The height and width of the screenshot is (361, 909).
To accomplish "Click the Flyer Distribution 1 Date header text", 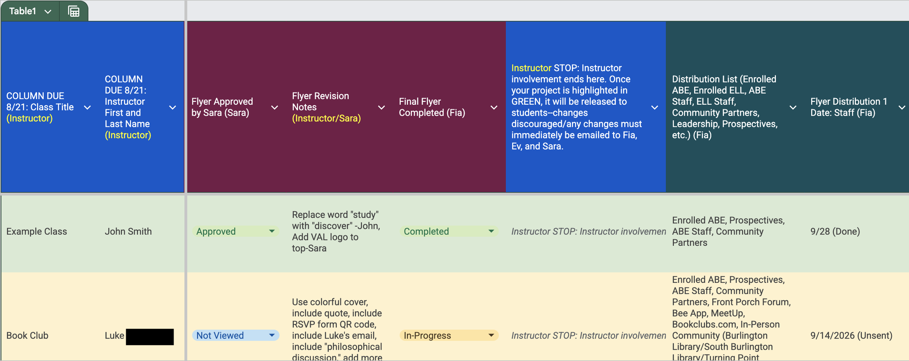I will 849,107.
